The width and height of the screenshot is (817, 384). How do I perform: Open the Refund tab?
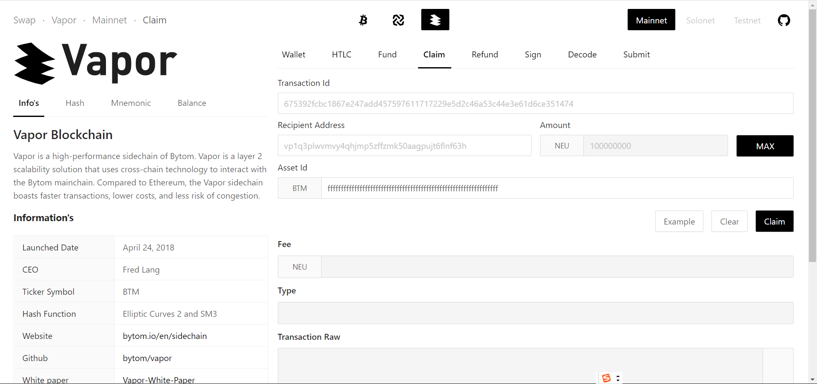(485, 54)
